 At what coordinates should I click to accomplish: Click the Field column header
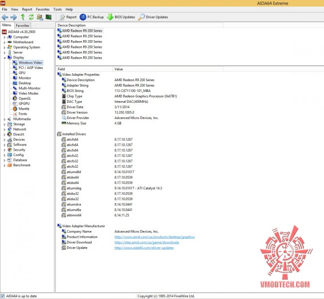click(x=84, y=69)
